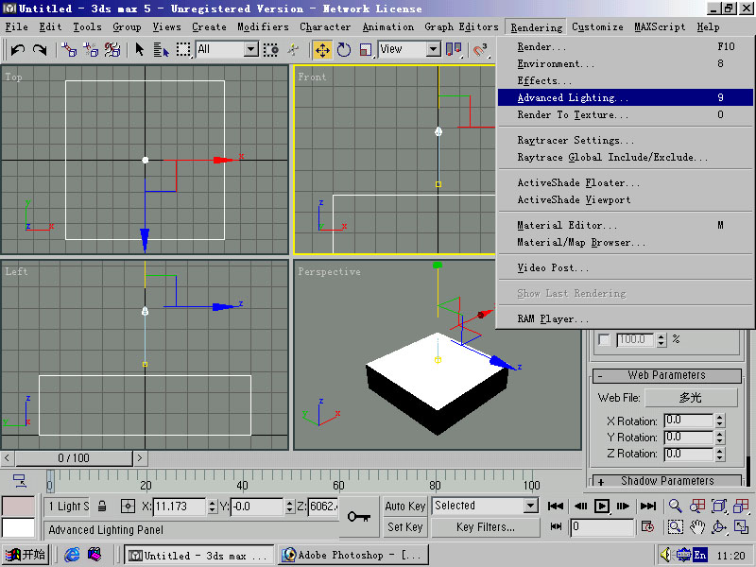
Task: Open the Graph Editors menu
Action: pyautogui.click(x=461, y=27)
